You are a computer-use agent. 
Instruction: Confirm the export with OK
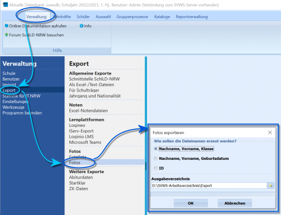pos(191,203)
